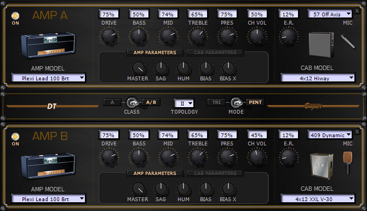The width and height of the screenshot is (367, 211).
Task: Click the Amp A BASS knob
Action: click(x=139, y=36)
